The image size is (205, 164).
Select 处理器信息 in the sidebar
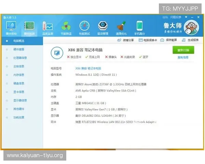22,58
